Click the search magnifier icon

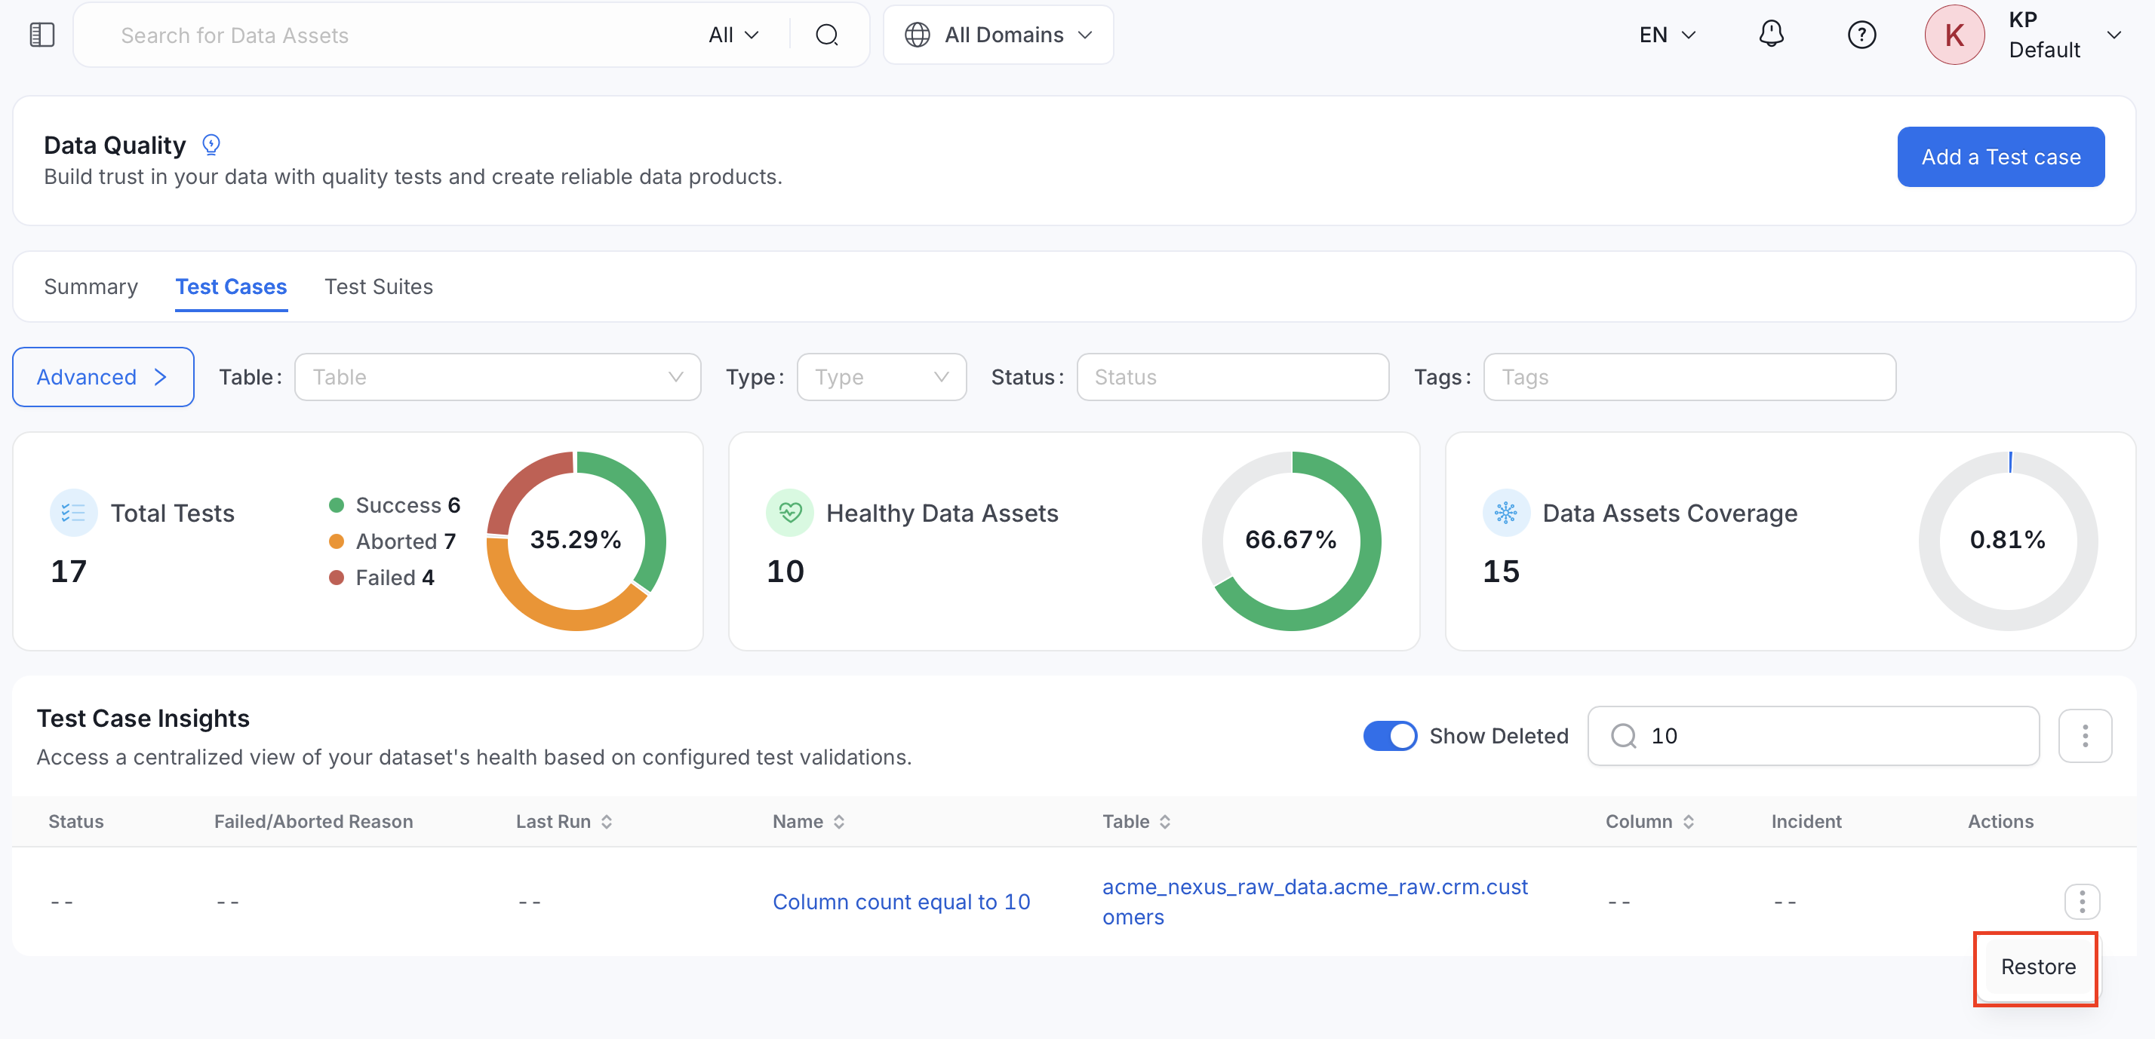826,35
